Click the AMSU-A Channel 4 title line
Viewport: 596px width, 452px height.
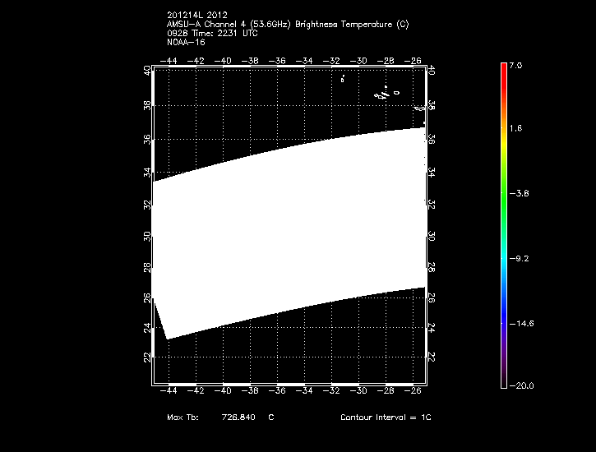(x=287, y=24)
